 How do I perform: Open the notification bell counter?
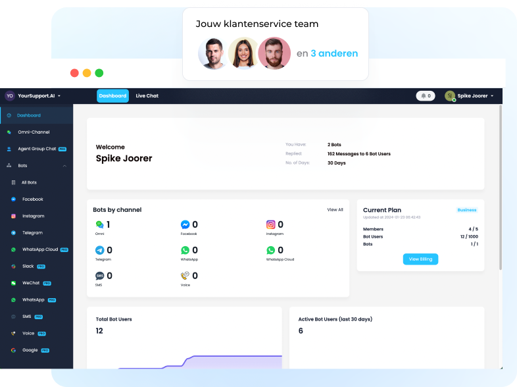[x=426, y=96]
